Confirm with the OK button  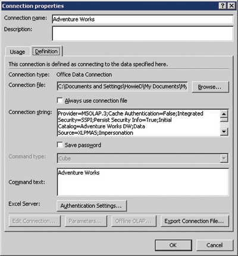[173, 245]
